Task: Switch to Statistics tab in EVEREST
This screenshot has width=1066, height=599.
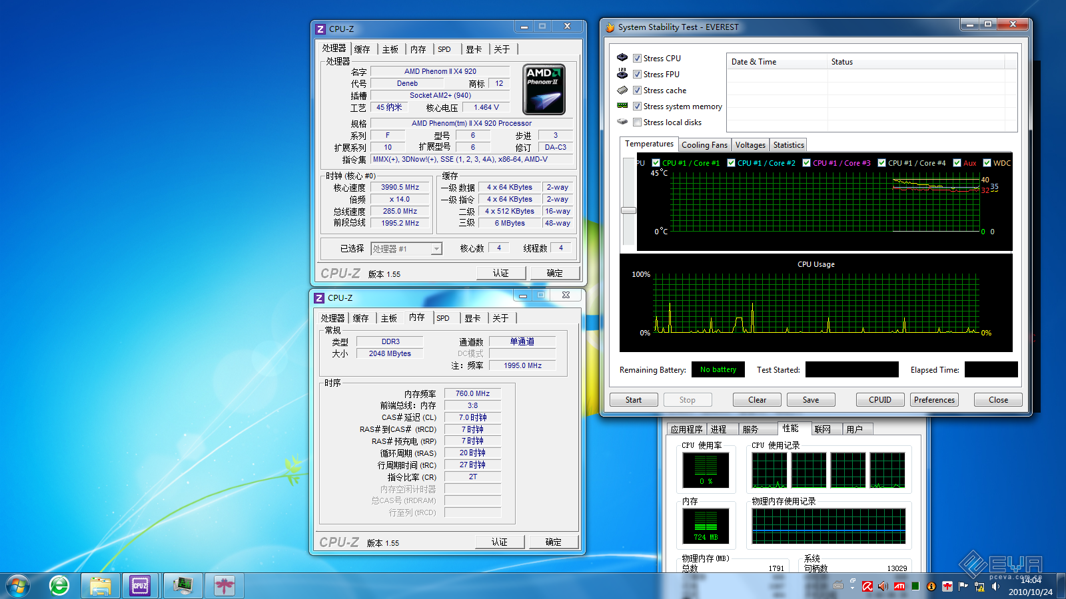Action: [788, 145]
